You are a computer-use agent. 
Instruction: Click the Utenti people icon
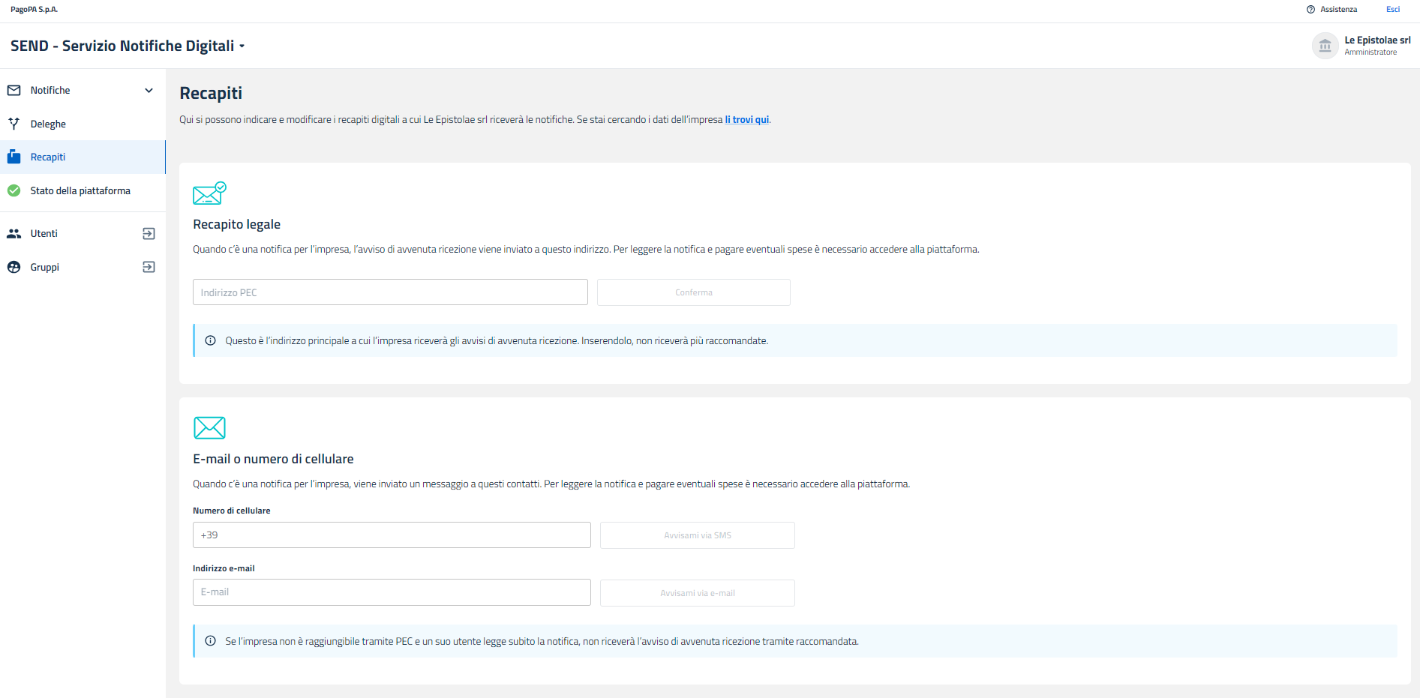14,234
